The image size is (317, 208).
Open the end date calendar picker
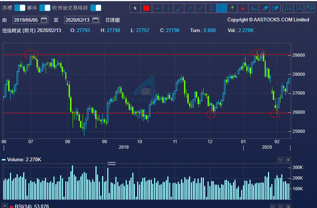[x=95, y=20]
